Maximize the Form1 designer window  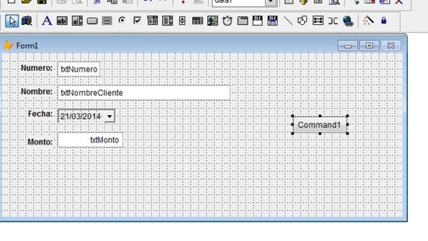(x=369, y=46)
